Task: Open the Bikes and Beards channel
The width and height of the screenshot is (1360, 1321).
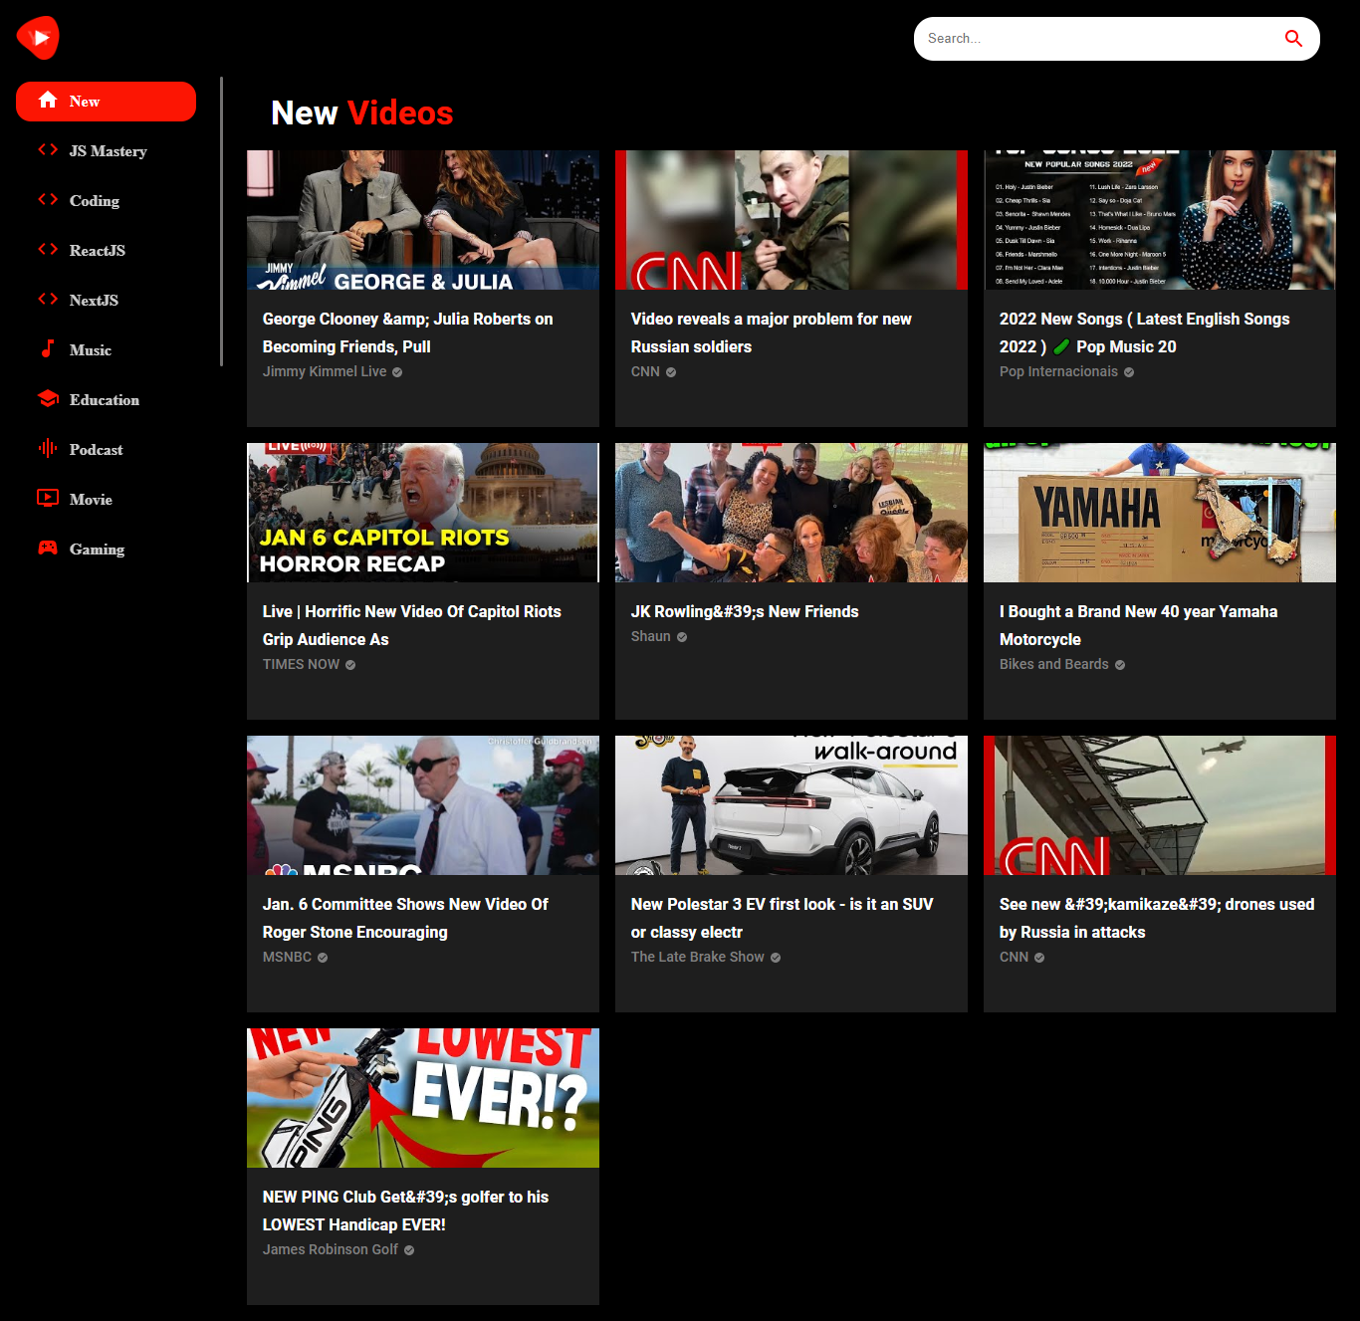Action: click(x=1053, y=664)
